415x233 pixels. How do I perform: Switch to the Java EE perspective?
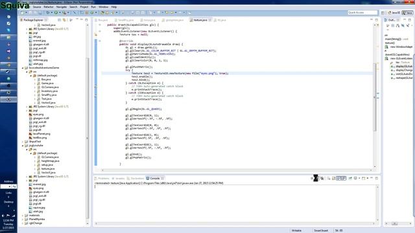coord(394,13)
